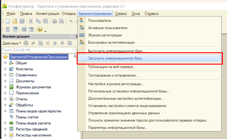Open the Справка menu
This screenshot has width=227, height=139.
click(x=151, y=14)
